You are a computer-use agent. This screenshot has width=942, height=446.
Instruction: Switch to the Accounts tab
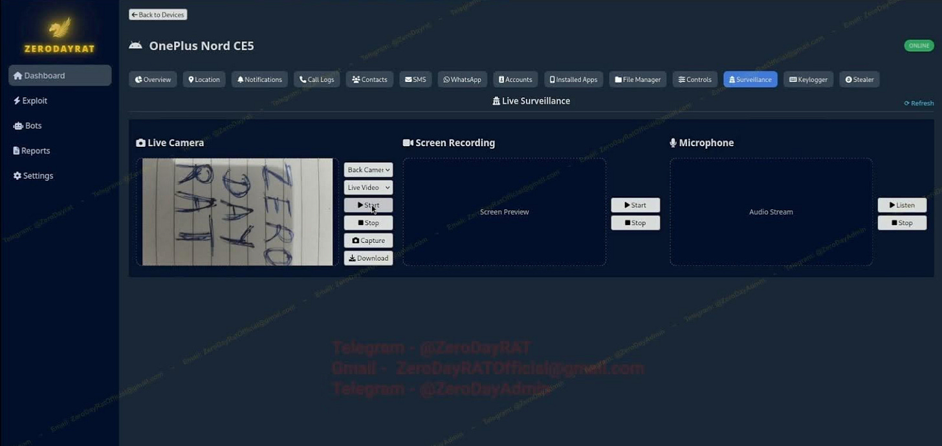[516, 80]
